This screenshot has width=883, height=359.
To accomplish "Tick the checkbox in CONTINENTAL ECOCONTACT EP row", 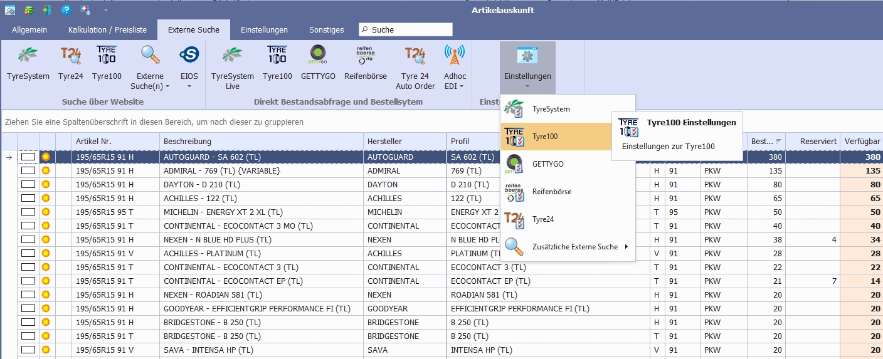I will coord(28,281).
